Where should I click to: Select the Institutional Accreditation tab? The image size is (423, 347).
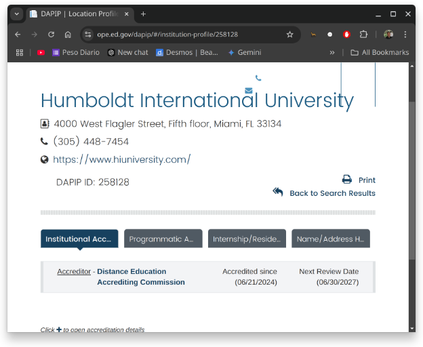(x=79, y=239)
